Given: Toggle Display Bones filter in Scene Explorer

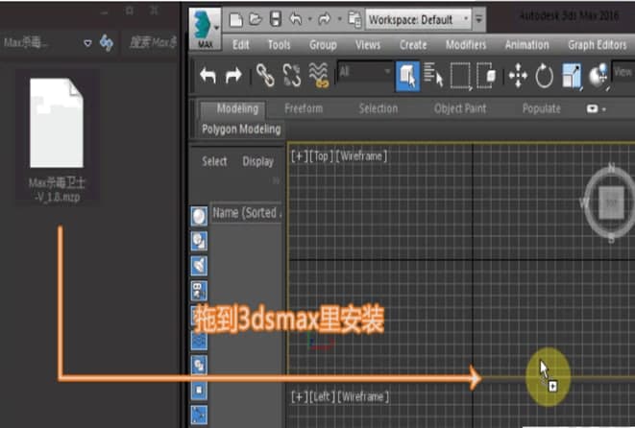Looking at the screenshot, I should [x=199, y=416].
